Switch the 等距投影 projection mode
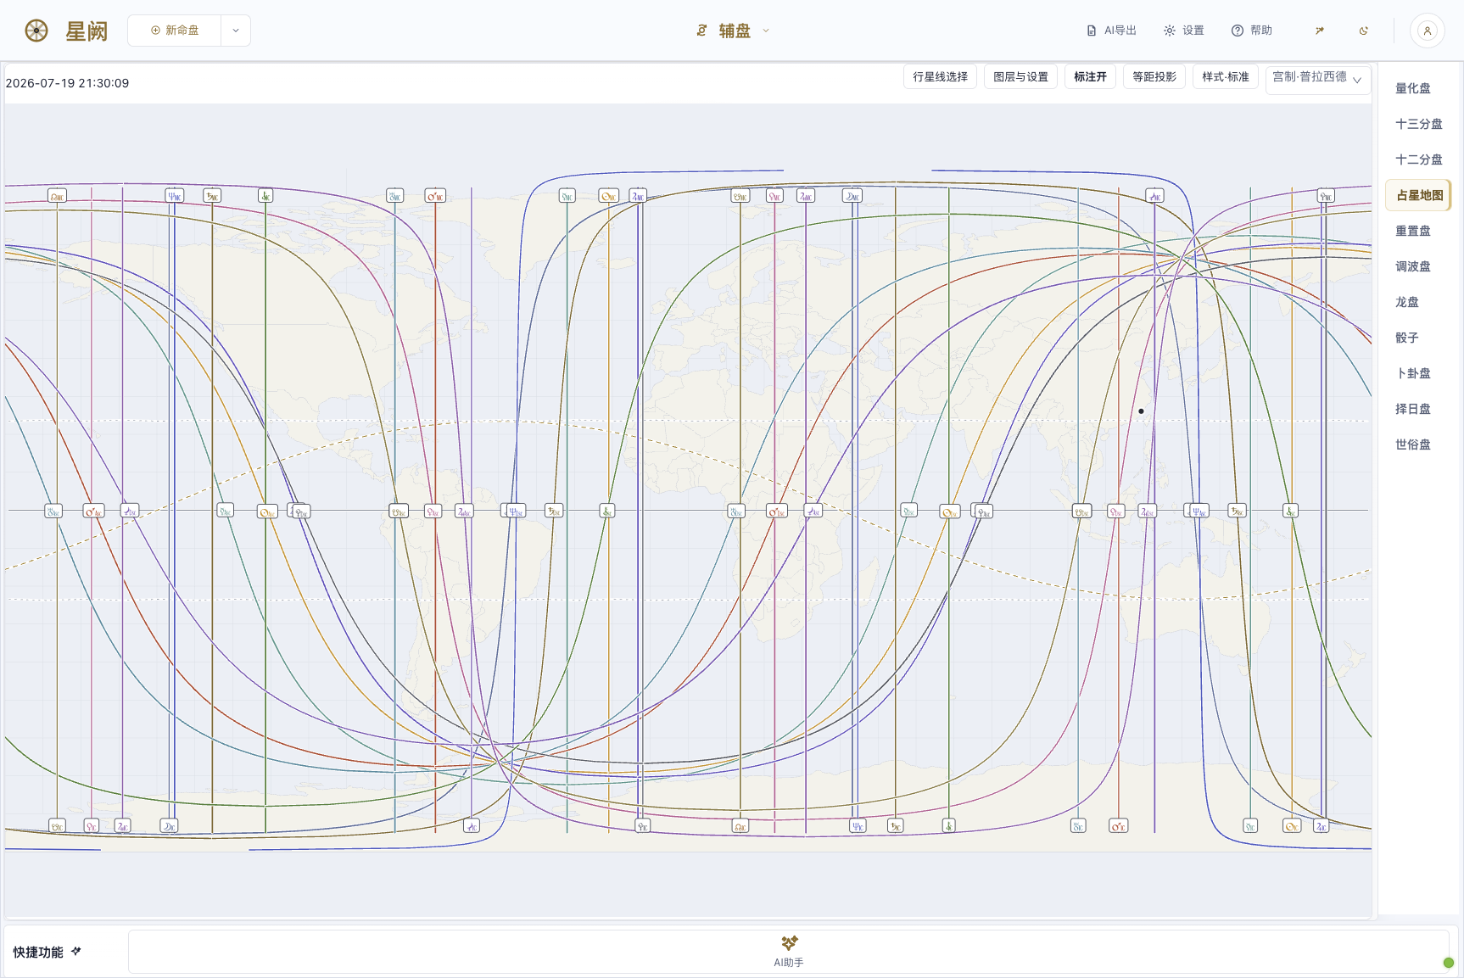 coord(1154,76)
